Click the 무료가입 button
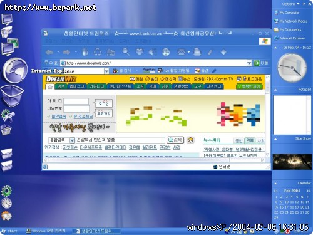This screenshot has width=313, height=235. coord(104,113)
